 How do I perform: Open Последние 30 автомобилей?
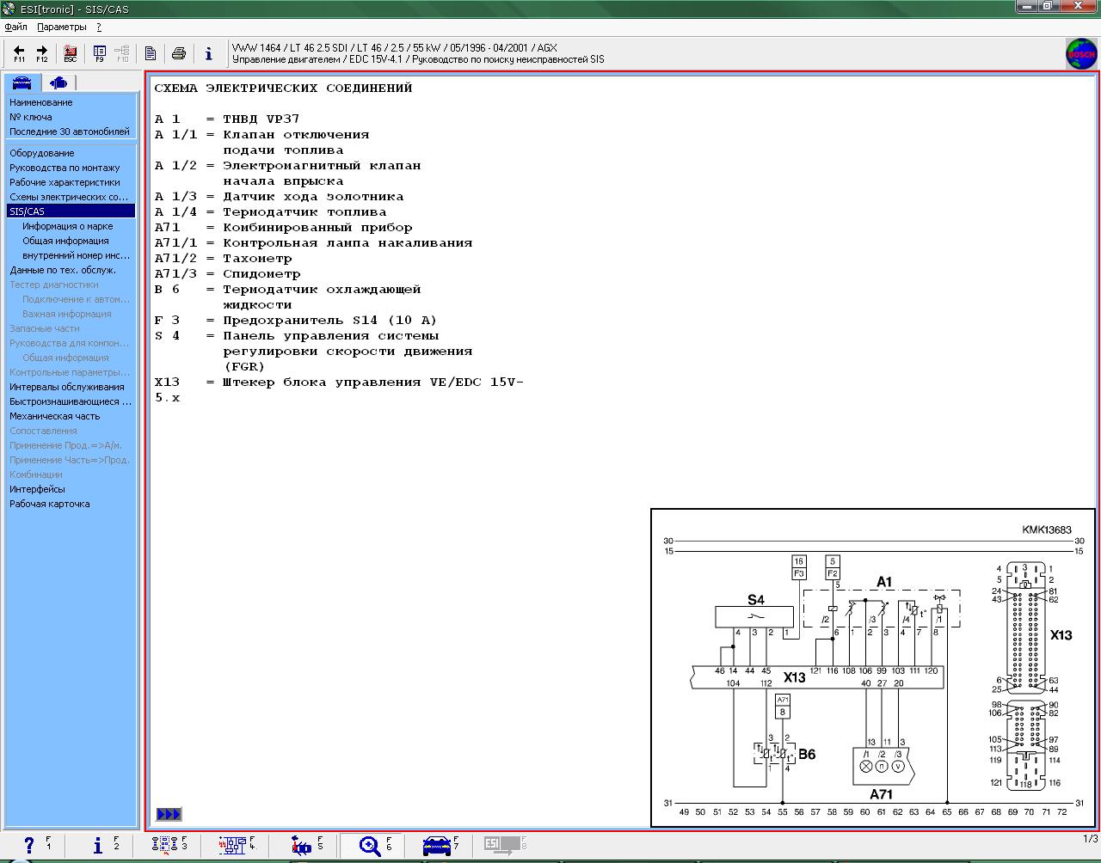[x=70, y=132]
